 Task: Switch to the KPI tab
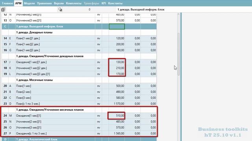click(104, 3)
